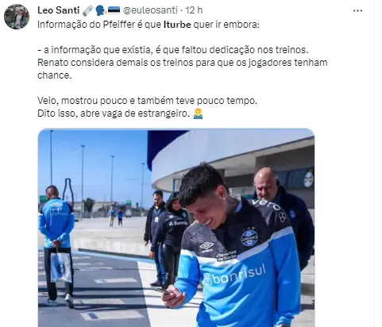Open the Leo Santi display name link
This screenshot has width=382, height=327.
[x=59, y=10]
